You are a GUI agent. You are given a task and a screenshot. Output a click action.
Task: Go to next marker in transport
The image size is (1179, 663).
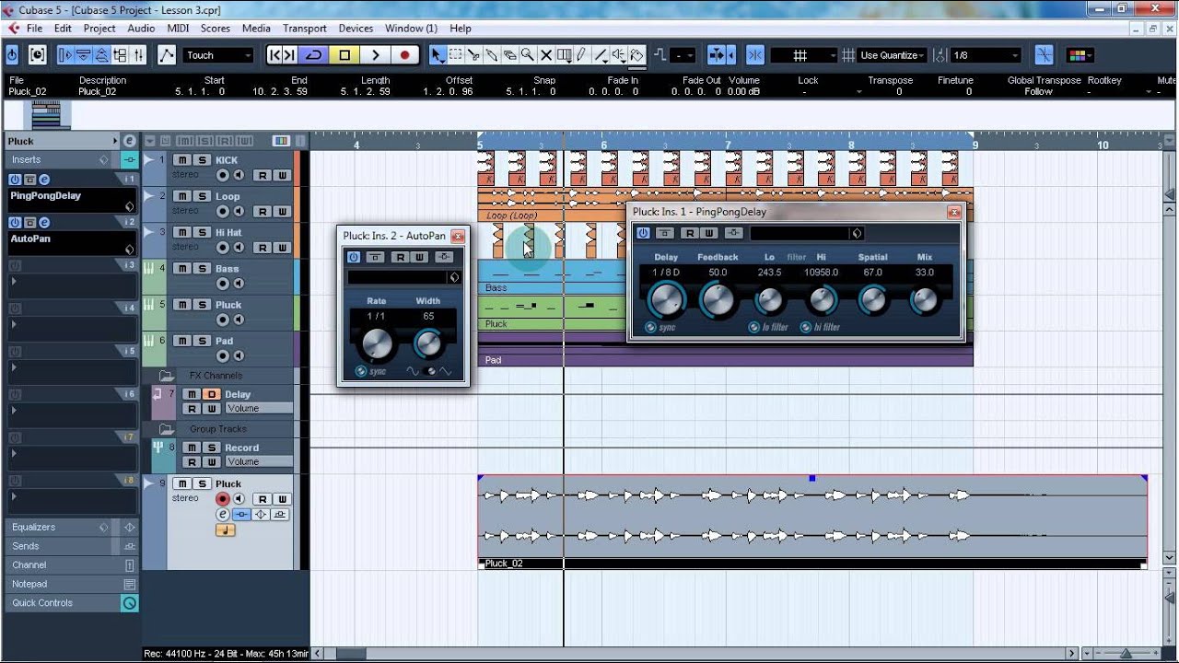click(289, 55)
